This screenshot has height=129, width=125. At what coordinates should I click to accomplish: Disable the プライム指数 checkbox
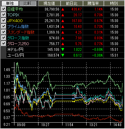pyautogui.click(x=4, y=26)
